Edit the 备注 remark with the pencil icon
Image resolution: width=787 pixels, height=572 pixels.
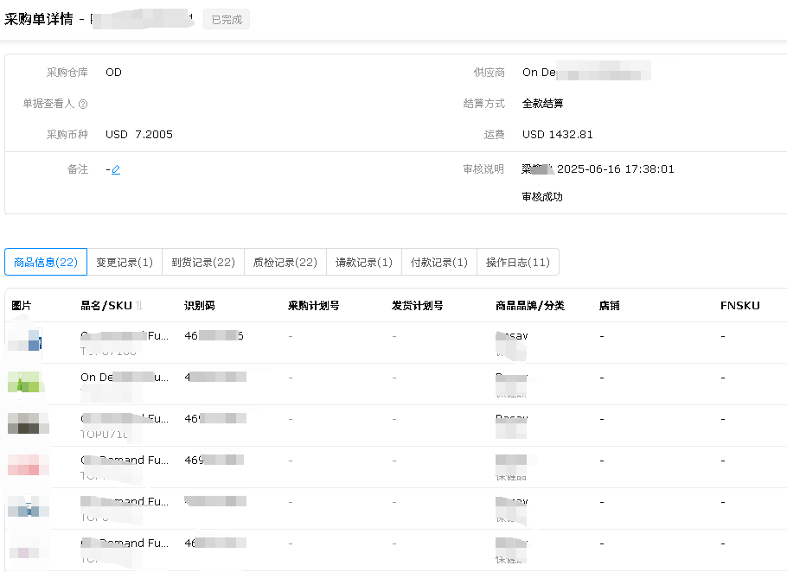pyautogui.click(x=116, y=169)
